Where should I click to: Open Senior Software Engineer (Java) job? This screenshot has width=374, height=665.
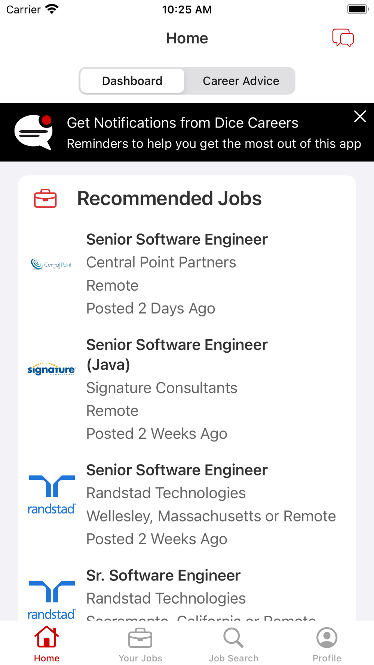[x=177, y=354]
